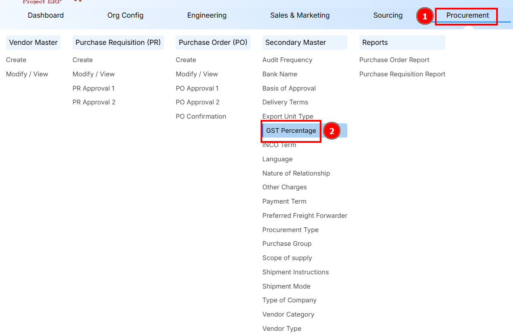Click Create under Purchase Order (PO)
The height and width of the screenshot is (336, 513).
186,60
